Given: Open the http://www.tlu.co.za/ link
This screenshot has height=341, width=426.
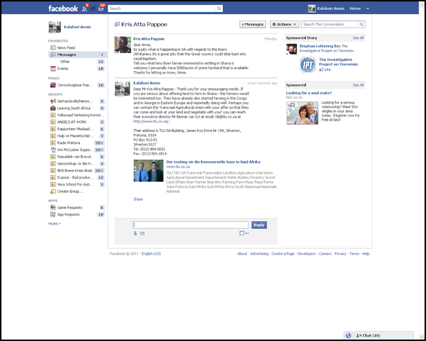Looking at the screenshot, I should [151, 121].
